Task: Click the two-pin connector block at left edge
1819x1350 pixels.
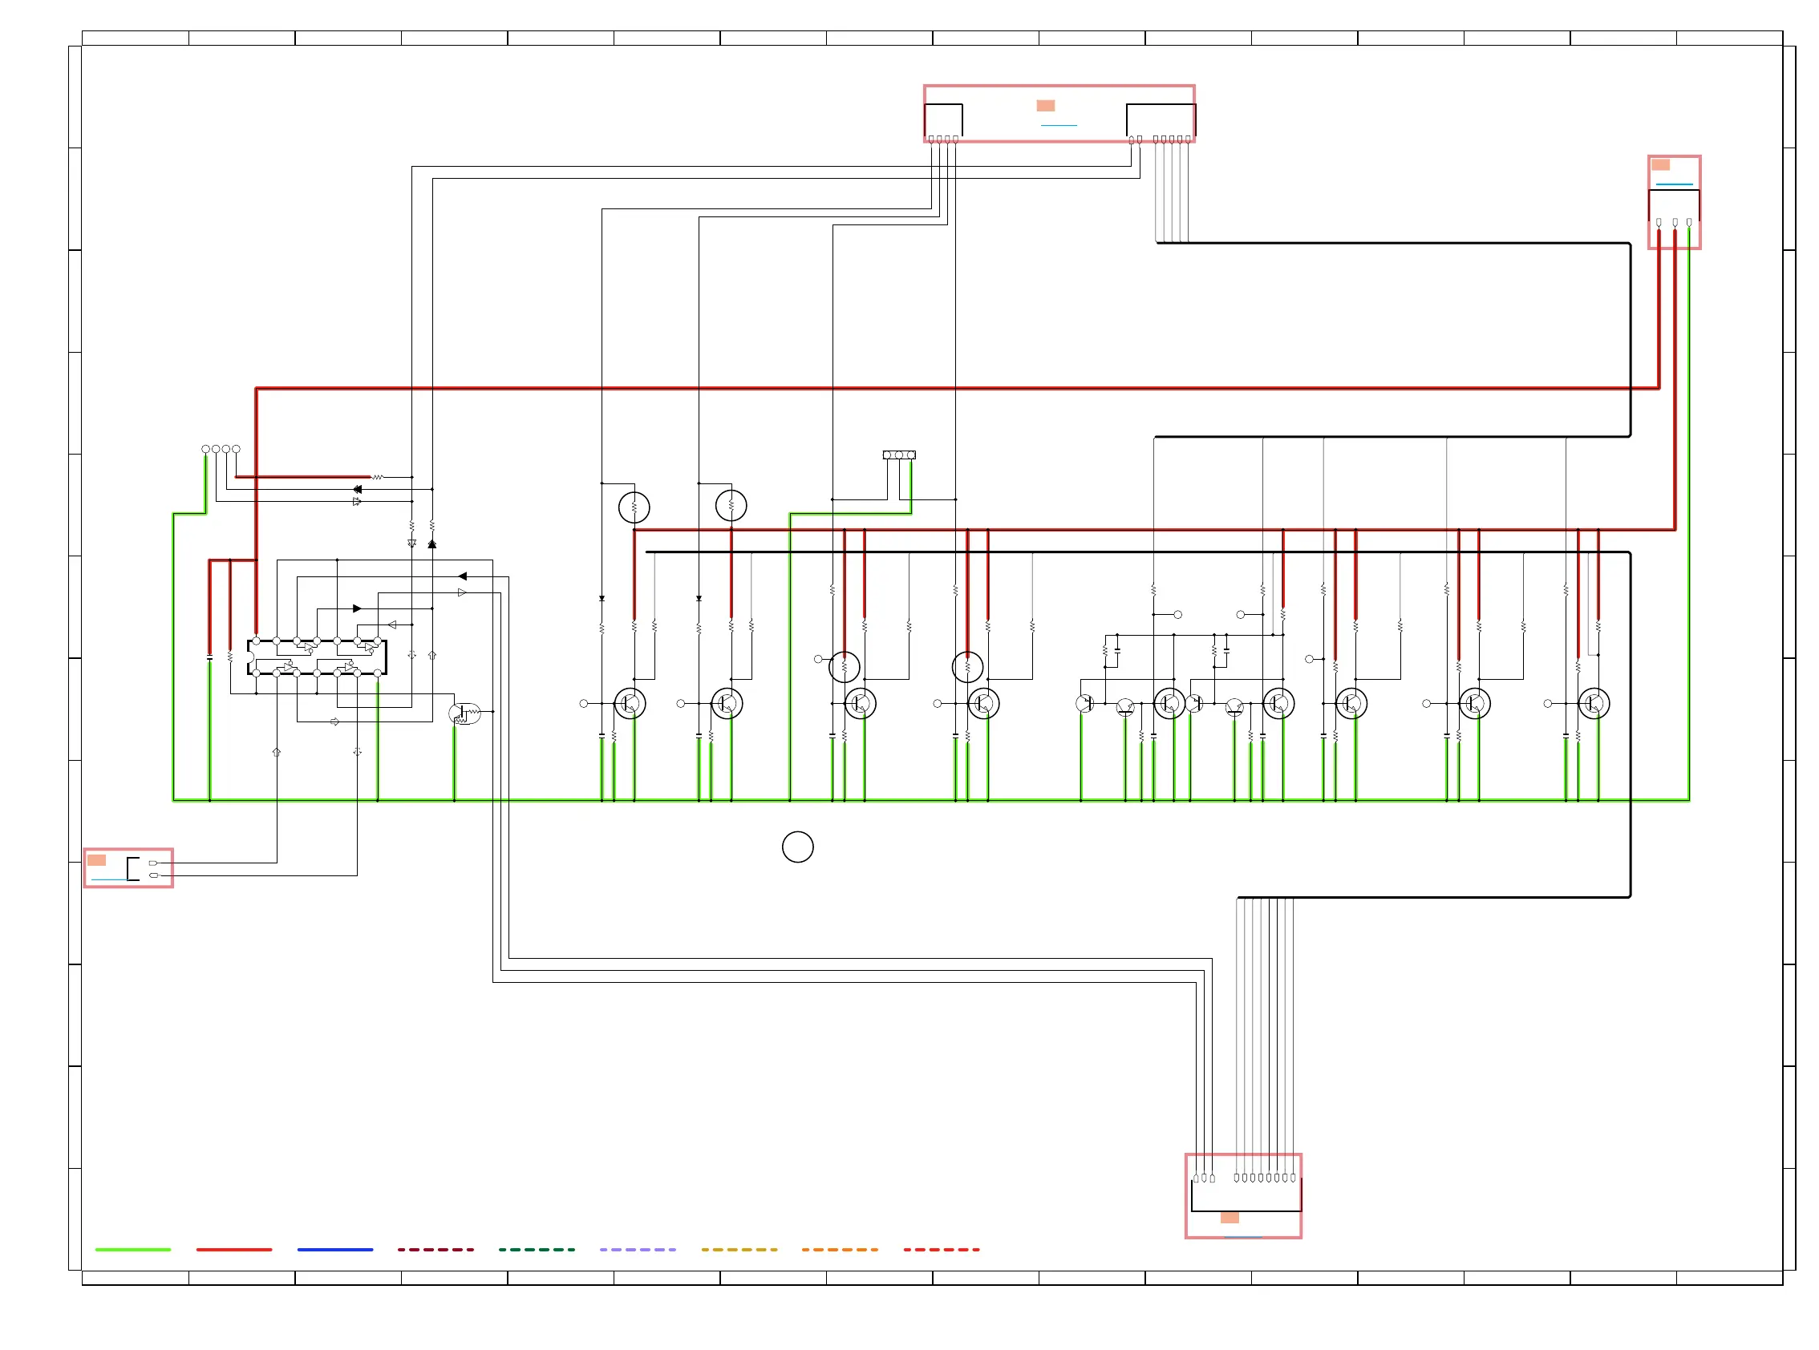Action: 128,868
